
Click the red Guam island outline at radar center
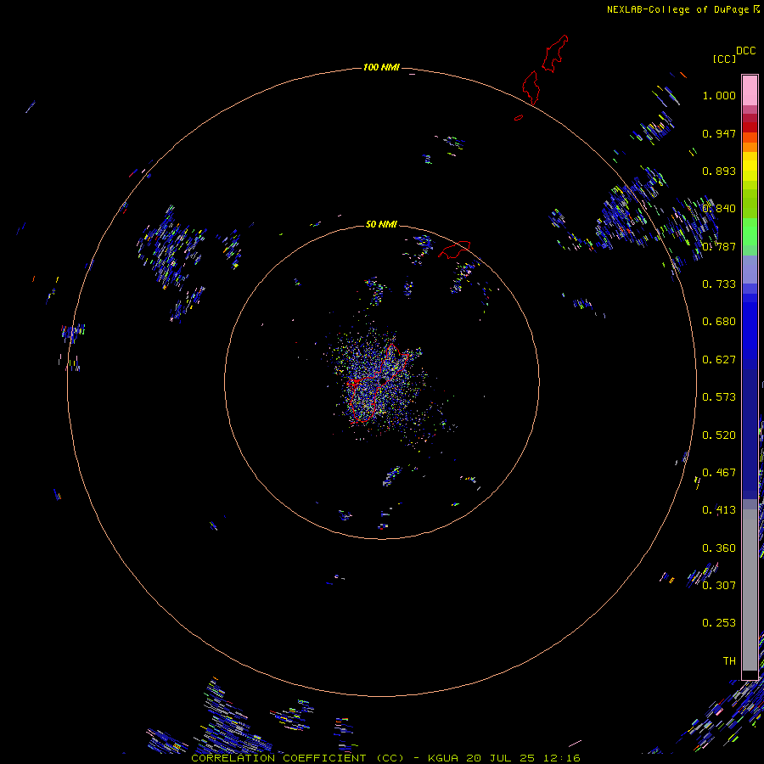(x=377, y=384)
